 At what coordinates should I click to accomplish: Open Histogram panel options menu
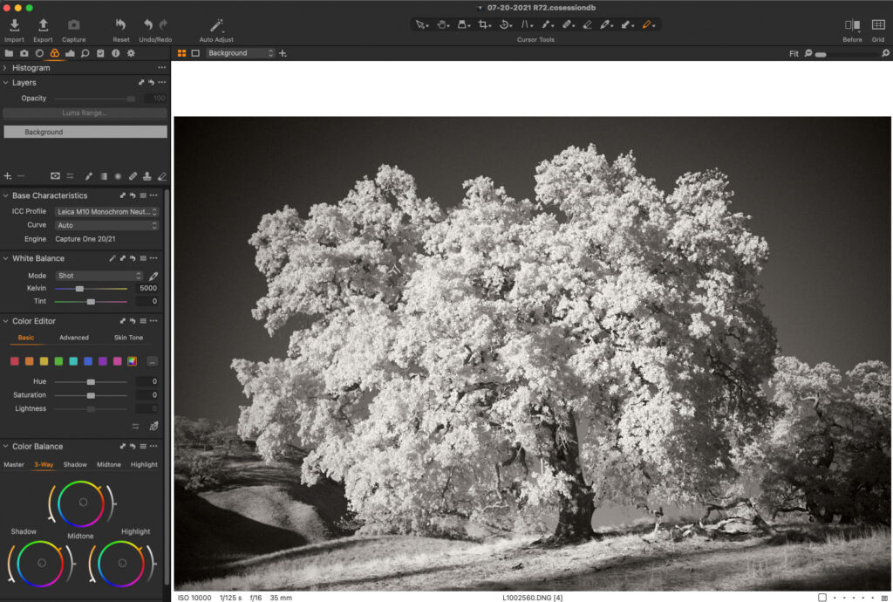pos(161,68)
